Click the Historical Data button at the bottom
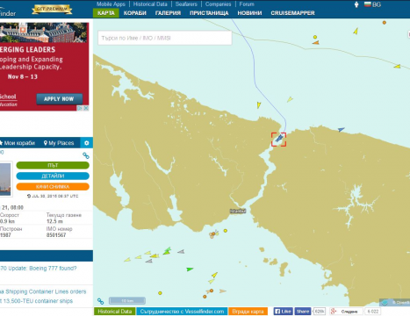The height and width of the screenshot is (316, 410). [x=114, y=312]
